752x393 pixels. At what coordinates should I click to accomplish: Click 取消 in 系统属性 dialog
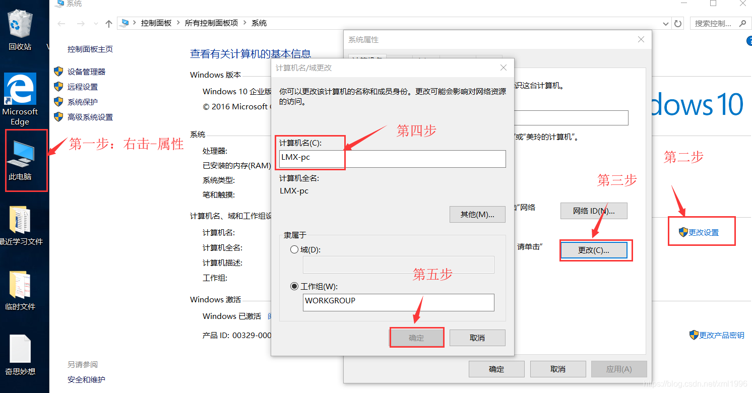click(x=558, y=369)
